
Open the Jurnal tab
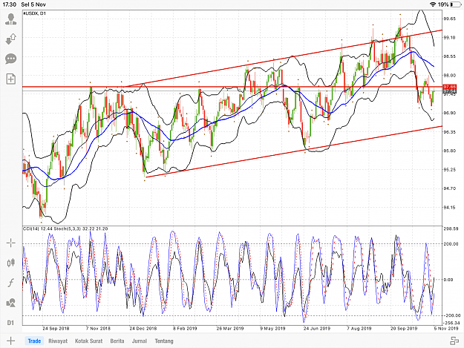coord(140,341)
